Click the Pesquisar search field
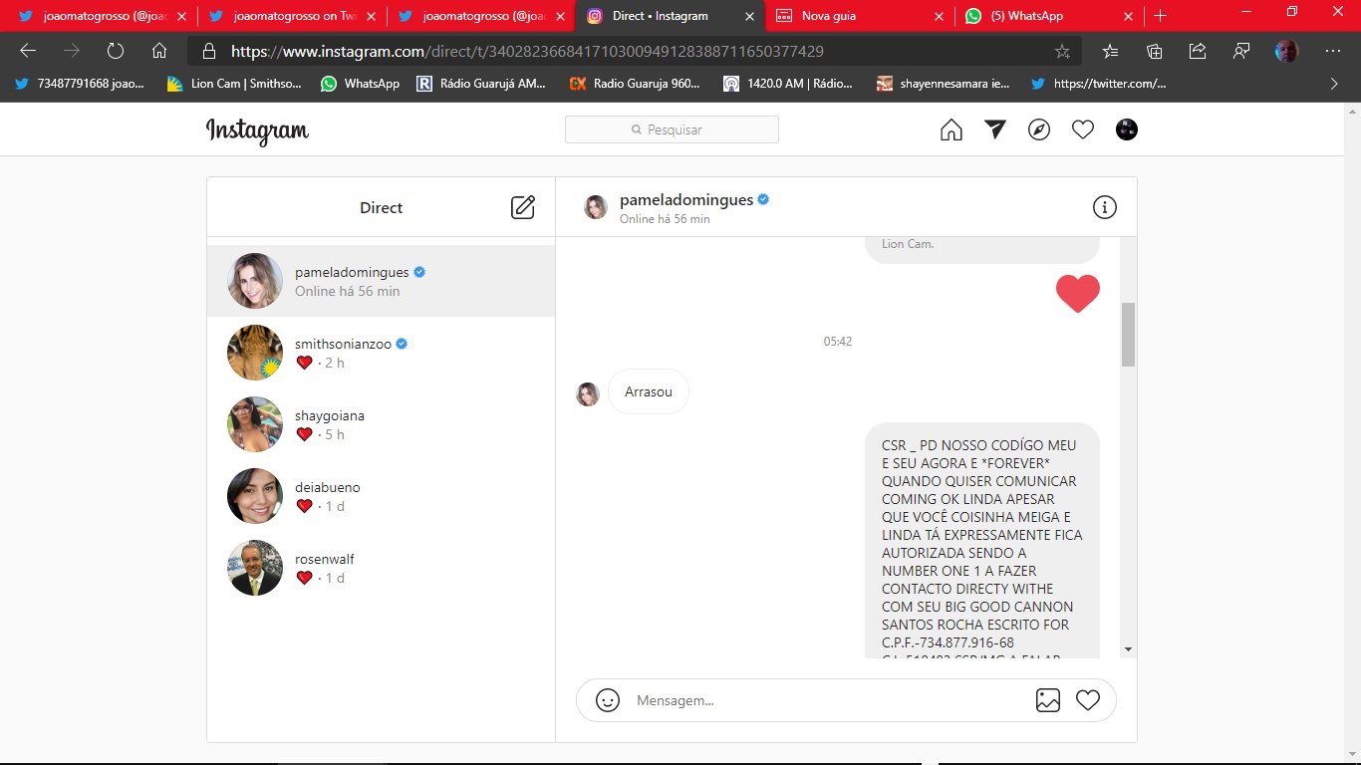This screenshot has height=765, width=1361. pyautogui.click(x=672, y=129)
